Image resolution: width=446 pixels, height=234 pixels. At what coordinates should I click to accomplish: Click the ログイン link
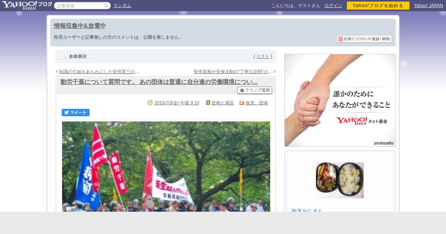click(333, 6)
